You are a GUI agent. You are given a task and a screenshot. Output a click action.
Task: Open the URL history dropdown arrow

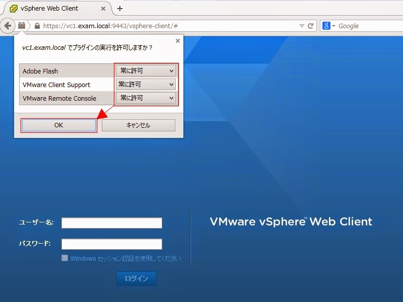(x=302, y=26)
